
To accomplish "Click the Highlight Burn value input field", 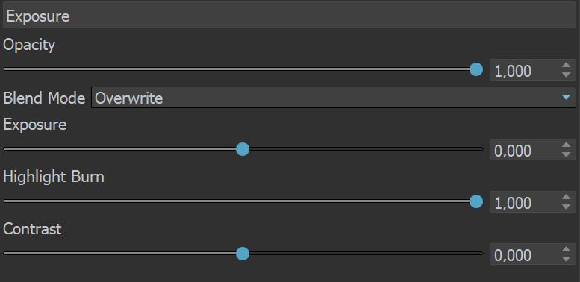I will pos(526,201).
